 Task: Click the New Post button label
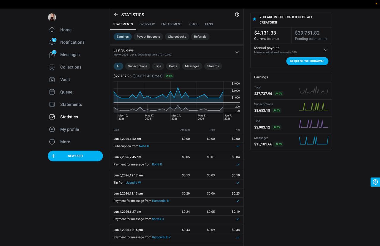(75, 156)
